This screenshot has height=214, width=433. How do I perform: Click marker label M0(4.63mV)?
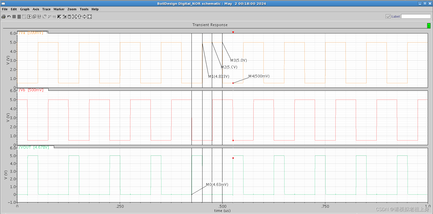[217, 185]
